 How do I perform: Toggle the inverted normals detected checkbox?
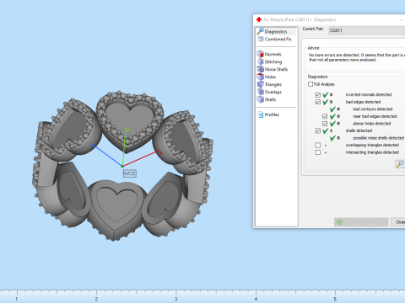click(318, 94)
